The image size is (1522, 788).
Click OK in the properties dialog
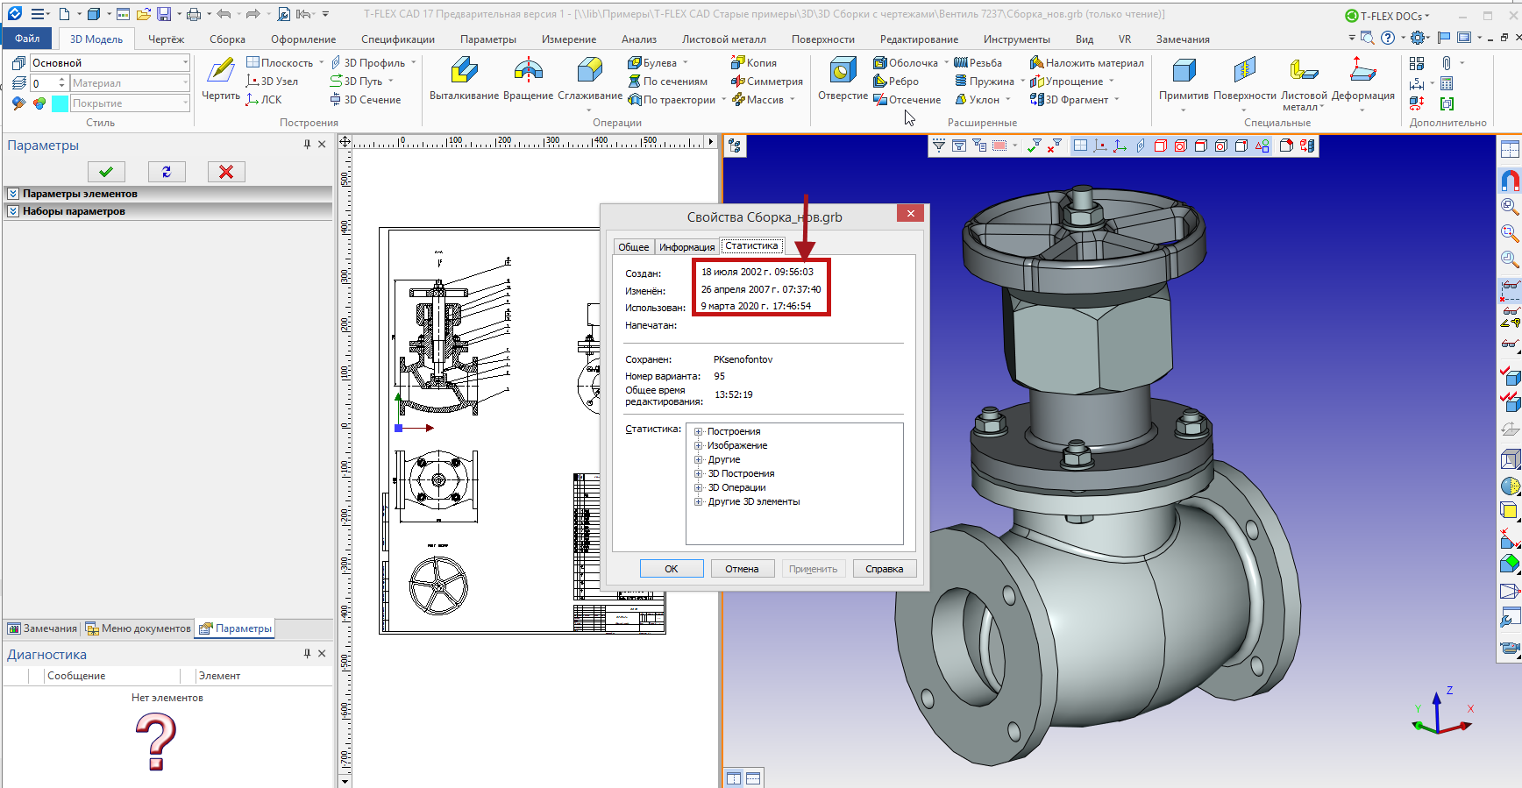point(672,569)
